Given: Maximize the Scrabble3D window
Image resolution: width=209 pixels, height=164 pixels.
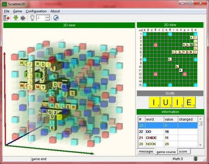Looking at the screenshot, I should tap(190, 3).
